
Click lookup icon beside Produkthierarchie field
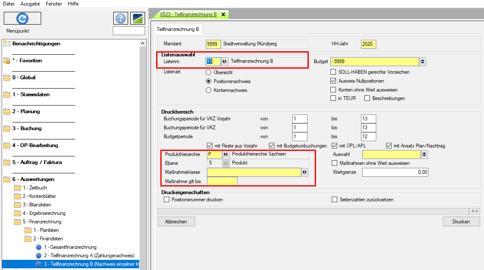[x=225, y=155]
